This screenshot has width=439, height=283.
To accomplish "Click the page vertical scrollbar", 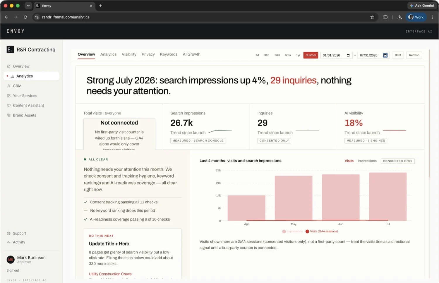I will click(429, 114).
